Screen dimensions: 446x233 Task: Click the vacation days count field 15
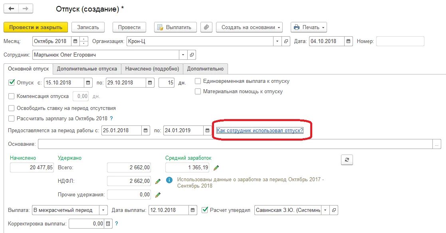[167, 82]
